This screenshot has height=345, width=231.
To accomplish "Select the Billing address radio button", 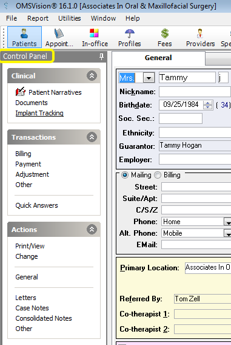I will [x=158, y=175].
